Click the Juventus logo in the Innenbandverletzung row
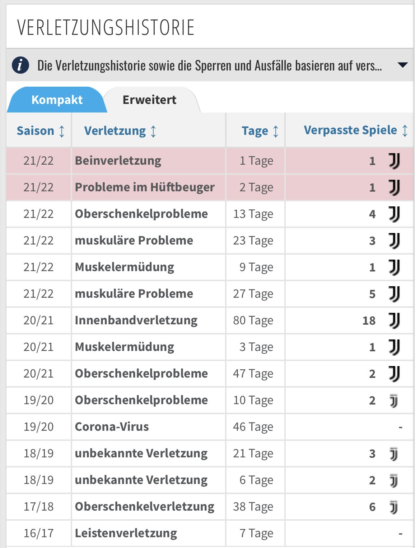 394,320
